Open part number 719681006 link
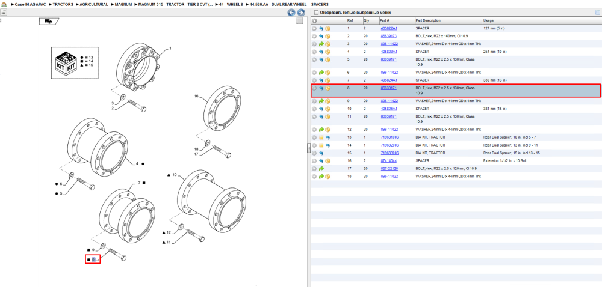The height and width of the screenshot is (287, 602). 389,137
